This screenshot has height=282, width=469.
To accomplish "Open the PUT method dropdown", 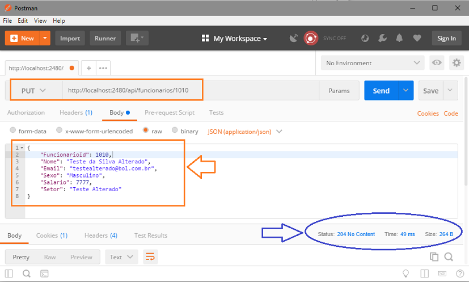I will (33, 90).
